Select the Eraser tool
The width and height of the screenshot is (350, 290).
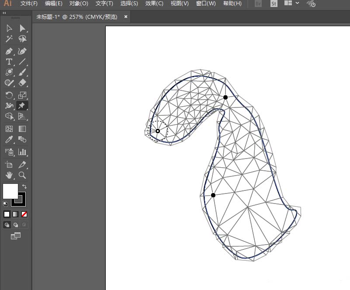coord(22,83)
